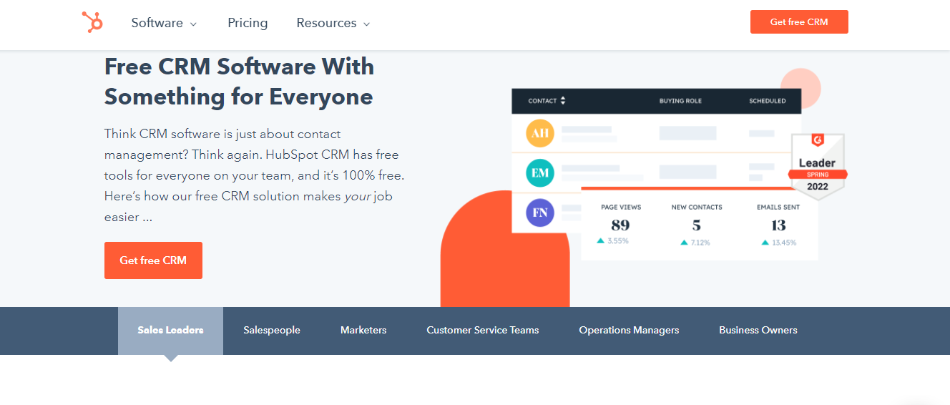Click the Emails Sent 13 stat
950x405 pixels.
pos(778,225)
